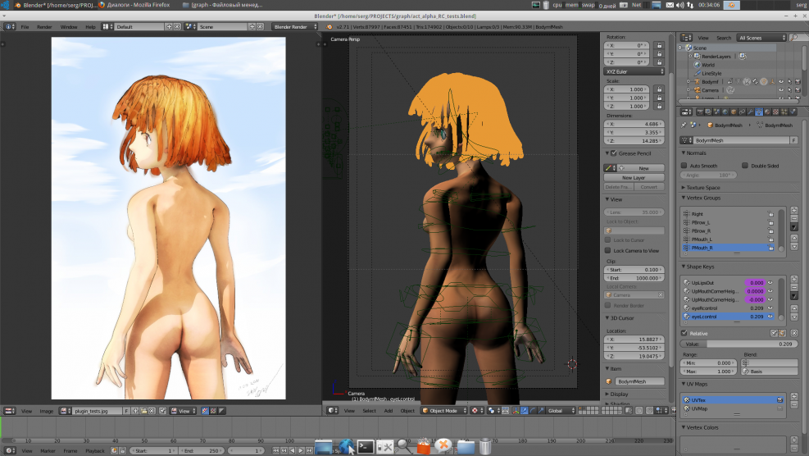Enable the Auto Smooth checkbox
Image resolution: width=809 pixels, height=456 pixels.
tap(684, 166)
